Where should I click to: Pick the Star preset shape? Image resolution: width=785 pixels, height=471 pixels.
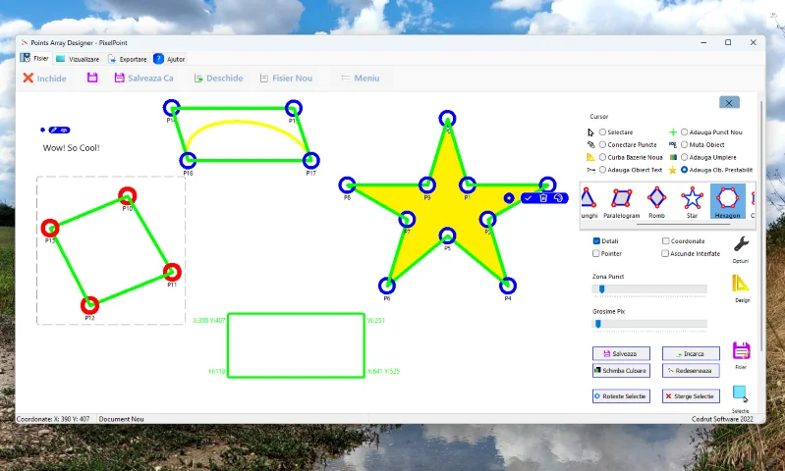[693, 199]
